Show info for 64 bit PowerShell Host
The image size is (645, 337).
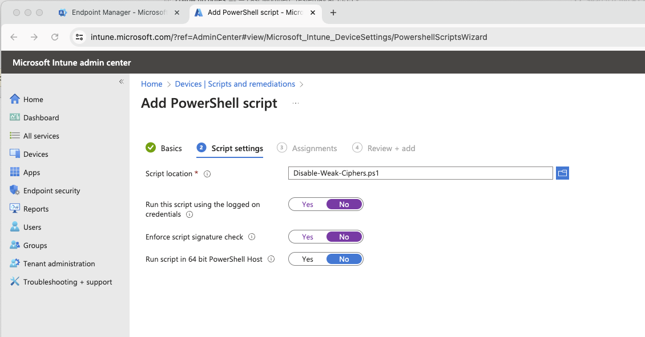click(271, 259)
